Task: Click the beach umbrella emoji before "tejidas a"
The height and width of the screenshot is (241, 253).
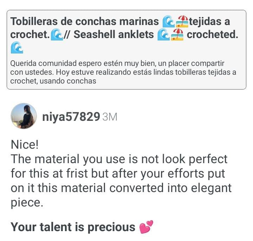Action: 182,21
